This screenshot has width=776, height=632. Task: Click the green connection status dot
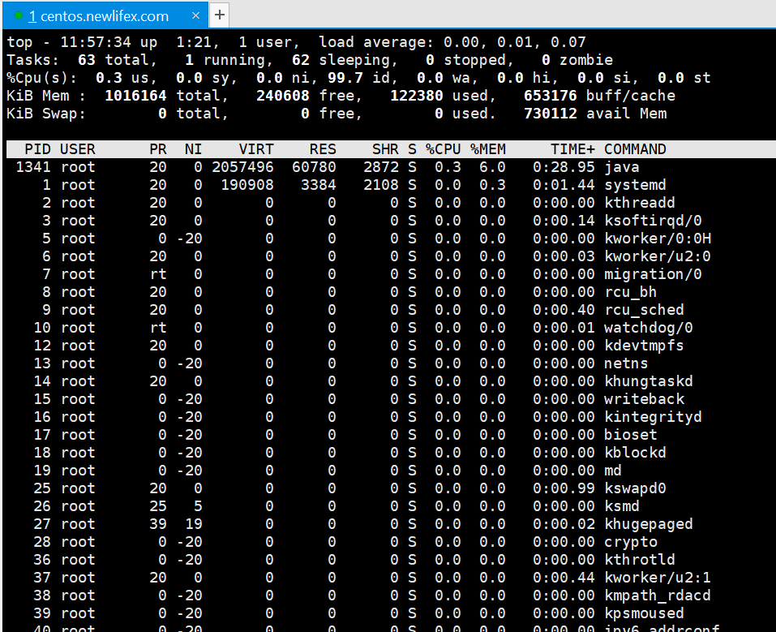(x=19, y=16)
